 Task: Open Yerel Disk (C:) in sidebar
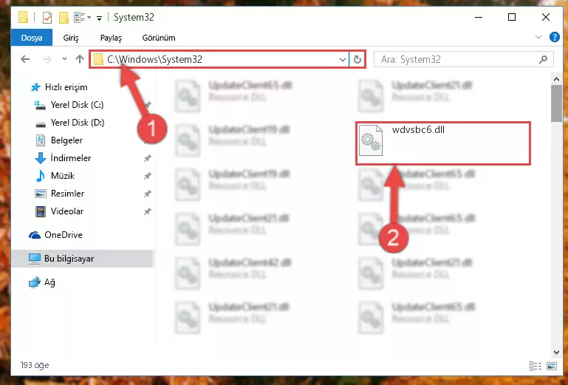(x=77, y=105)
